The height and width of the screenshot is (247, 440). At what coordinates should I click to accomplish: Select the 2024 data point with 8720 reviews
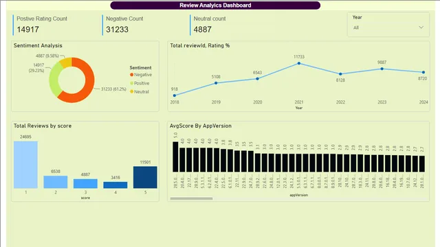click(x=423, y=72)
